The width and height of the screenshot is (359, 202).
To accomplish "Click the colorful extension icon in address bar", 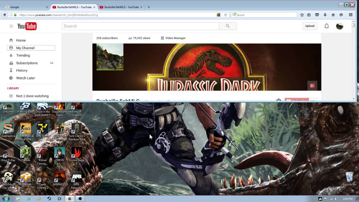I will [x=218, y=15].
